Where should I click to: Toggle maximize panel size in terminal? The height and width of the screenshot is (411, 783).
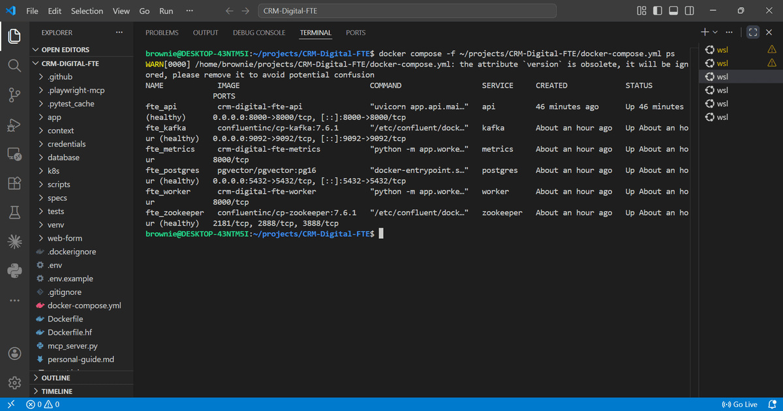click(x=752, y=32)
